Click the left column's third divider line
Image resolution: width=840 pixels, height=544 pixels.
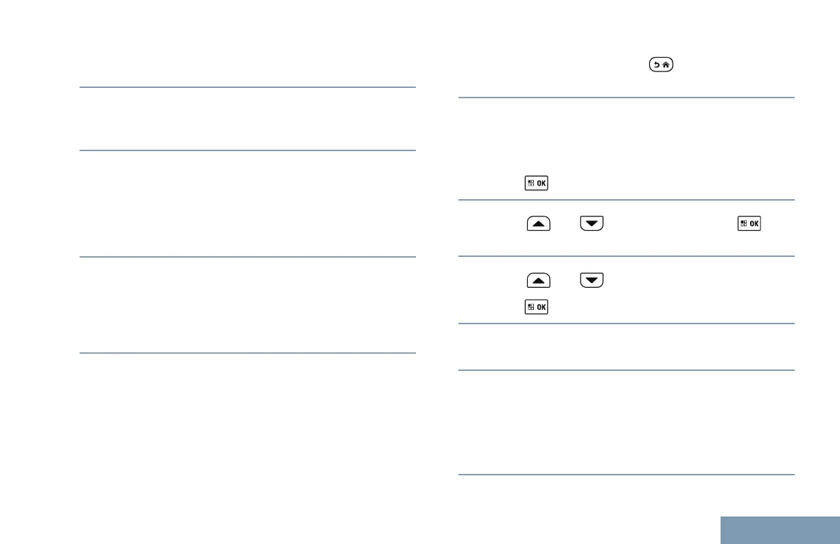[x=248, y=257]
